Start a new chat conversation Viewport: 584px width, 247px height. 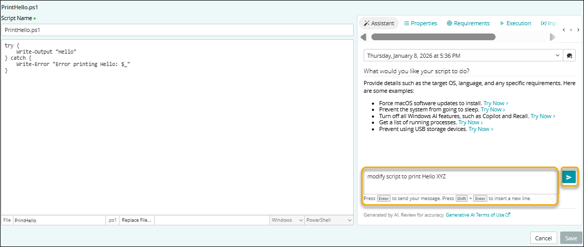coord(570,56)
